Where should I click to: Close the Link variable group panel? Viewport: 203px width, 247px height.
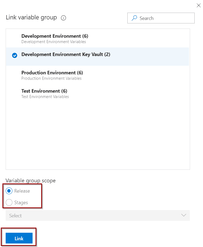[199, 5]
